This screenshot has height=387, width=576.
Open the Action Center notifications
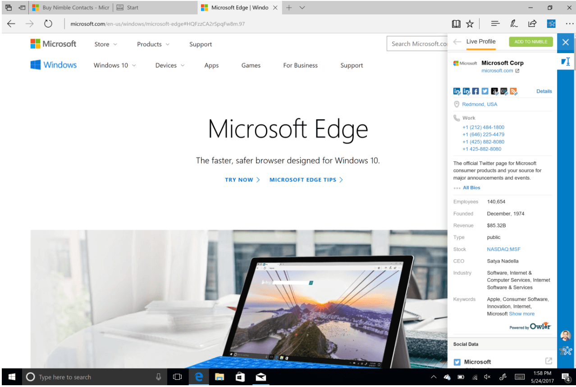(566, 377)
